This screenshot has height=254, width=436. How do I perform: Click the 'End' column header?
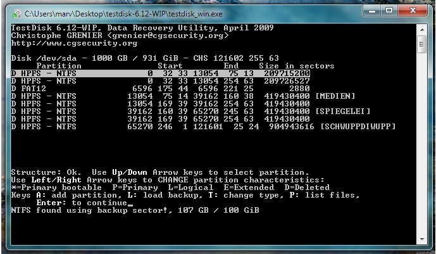(x=231, y=66)
